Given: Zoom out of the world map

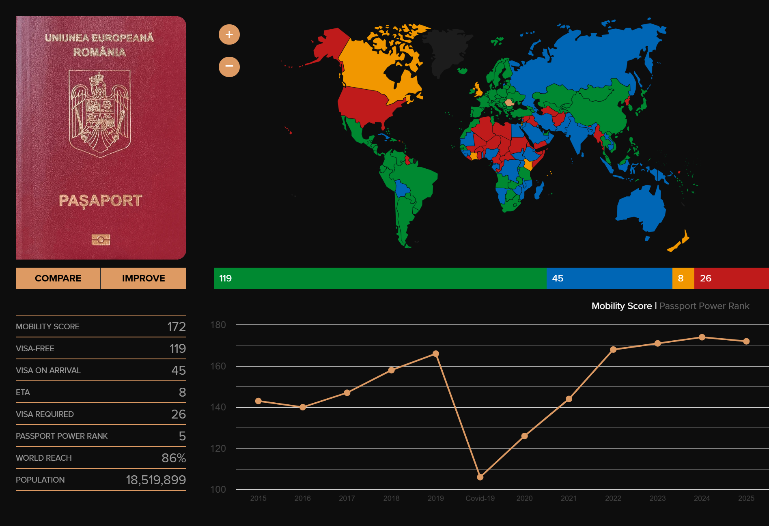Looking at the screenshot, I should point(229,67).
